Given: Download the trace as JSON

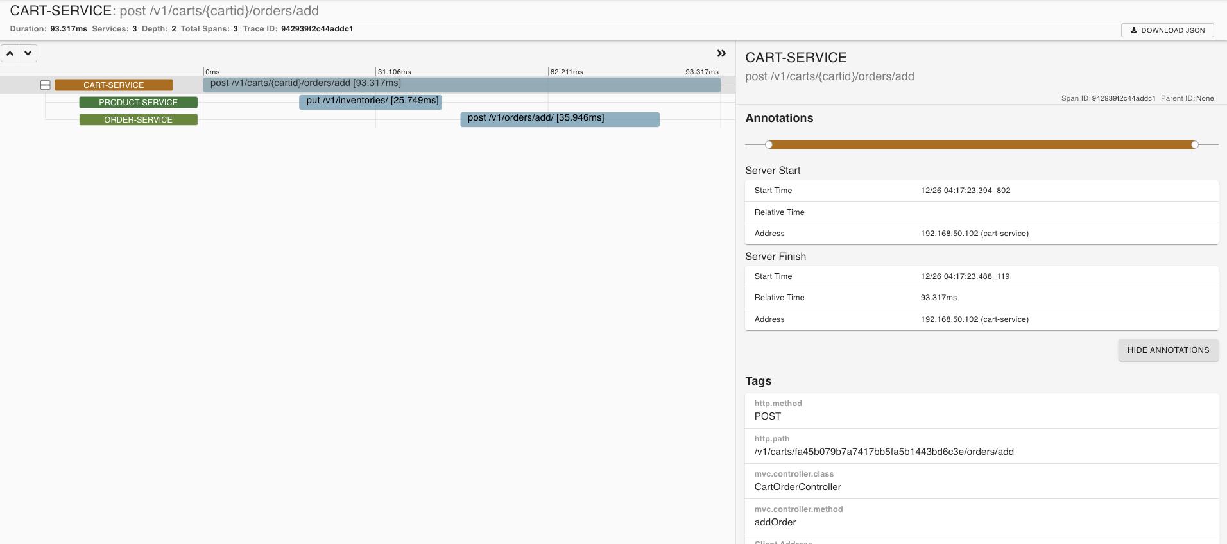Looking at the screenshot, I should point(1167,30).
